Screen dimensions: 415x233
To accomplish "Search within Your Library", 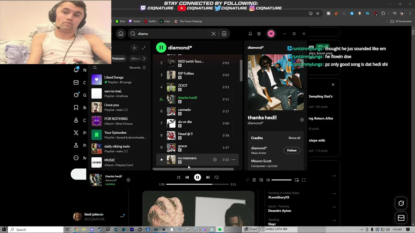I will pyautogui.click(x=95, y=68).
